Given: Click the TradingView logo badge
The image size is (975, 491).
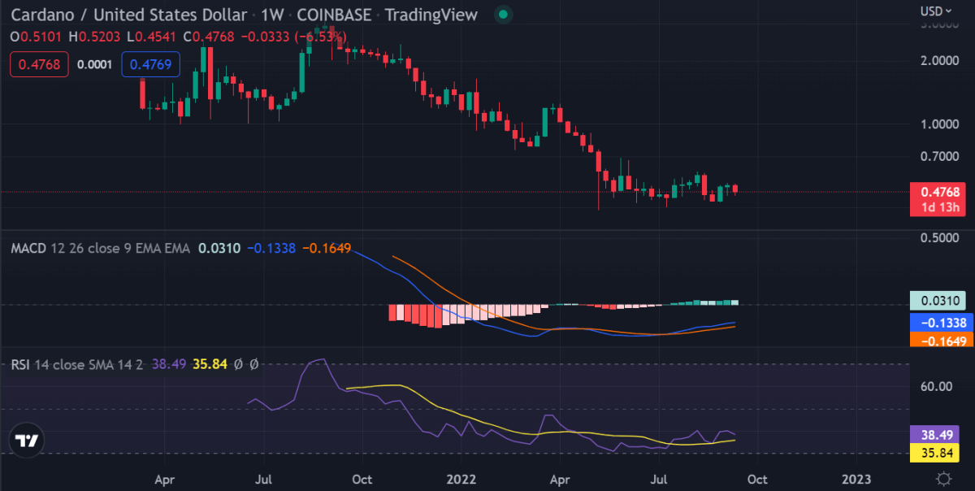Looking at the screenshot, I should pyautogui.click(x=28, y=441).
